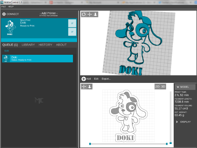Click the Add button label
Viewport: 197px width, 148px height.
[x=89, y=79]
